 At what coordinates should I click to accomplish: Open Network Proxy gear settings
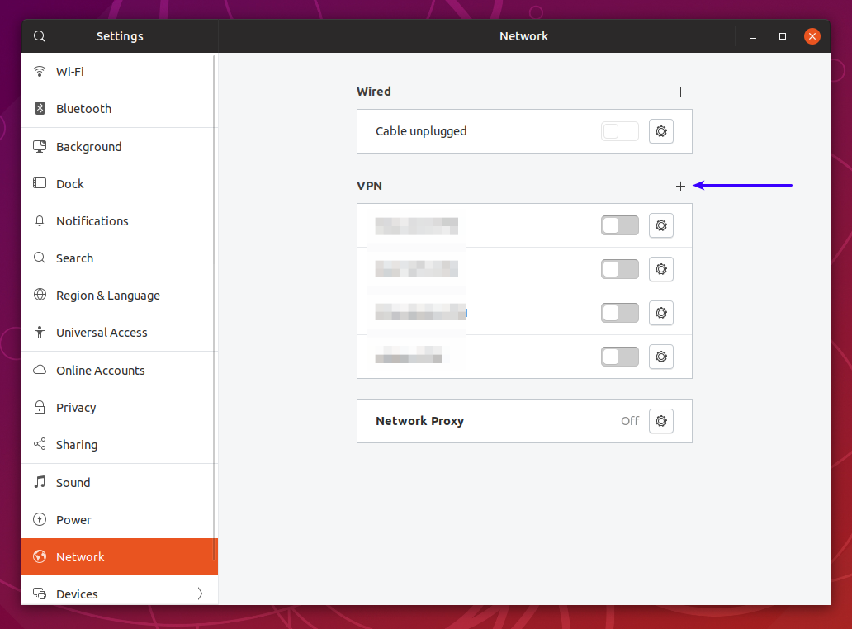(x=661, y=421)
